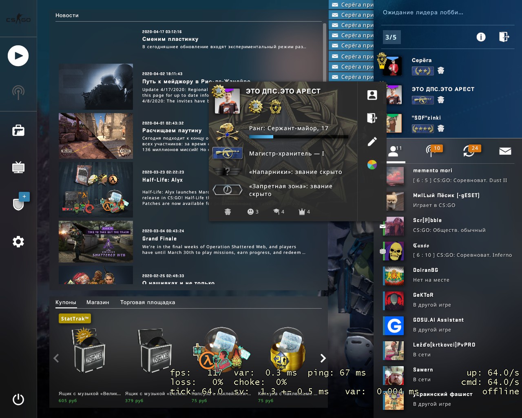Open the invites envelope tab
The height and width of the screenshot is (418, 522).
tap(505, 151)
